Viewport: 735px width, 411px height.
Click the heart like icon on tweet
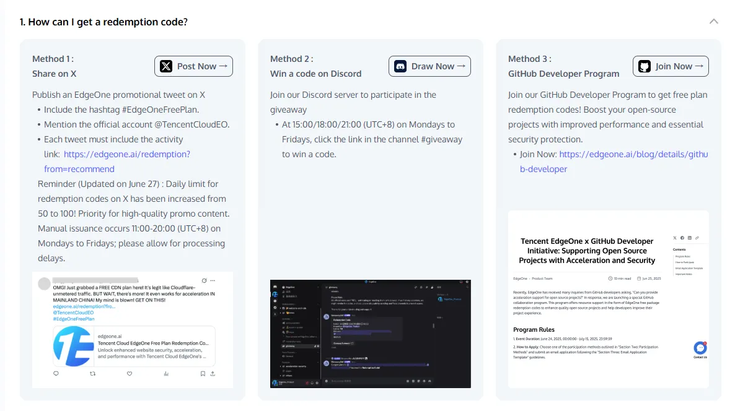pyautogui.click(x=130, y=374)
